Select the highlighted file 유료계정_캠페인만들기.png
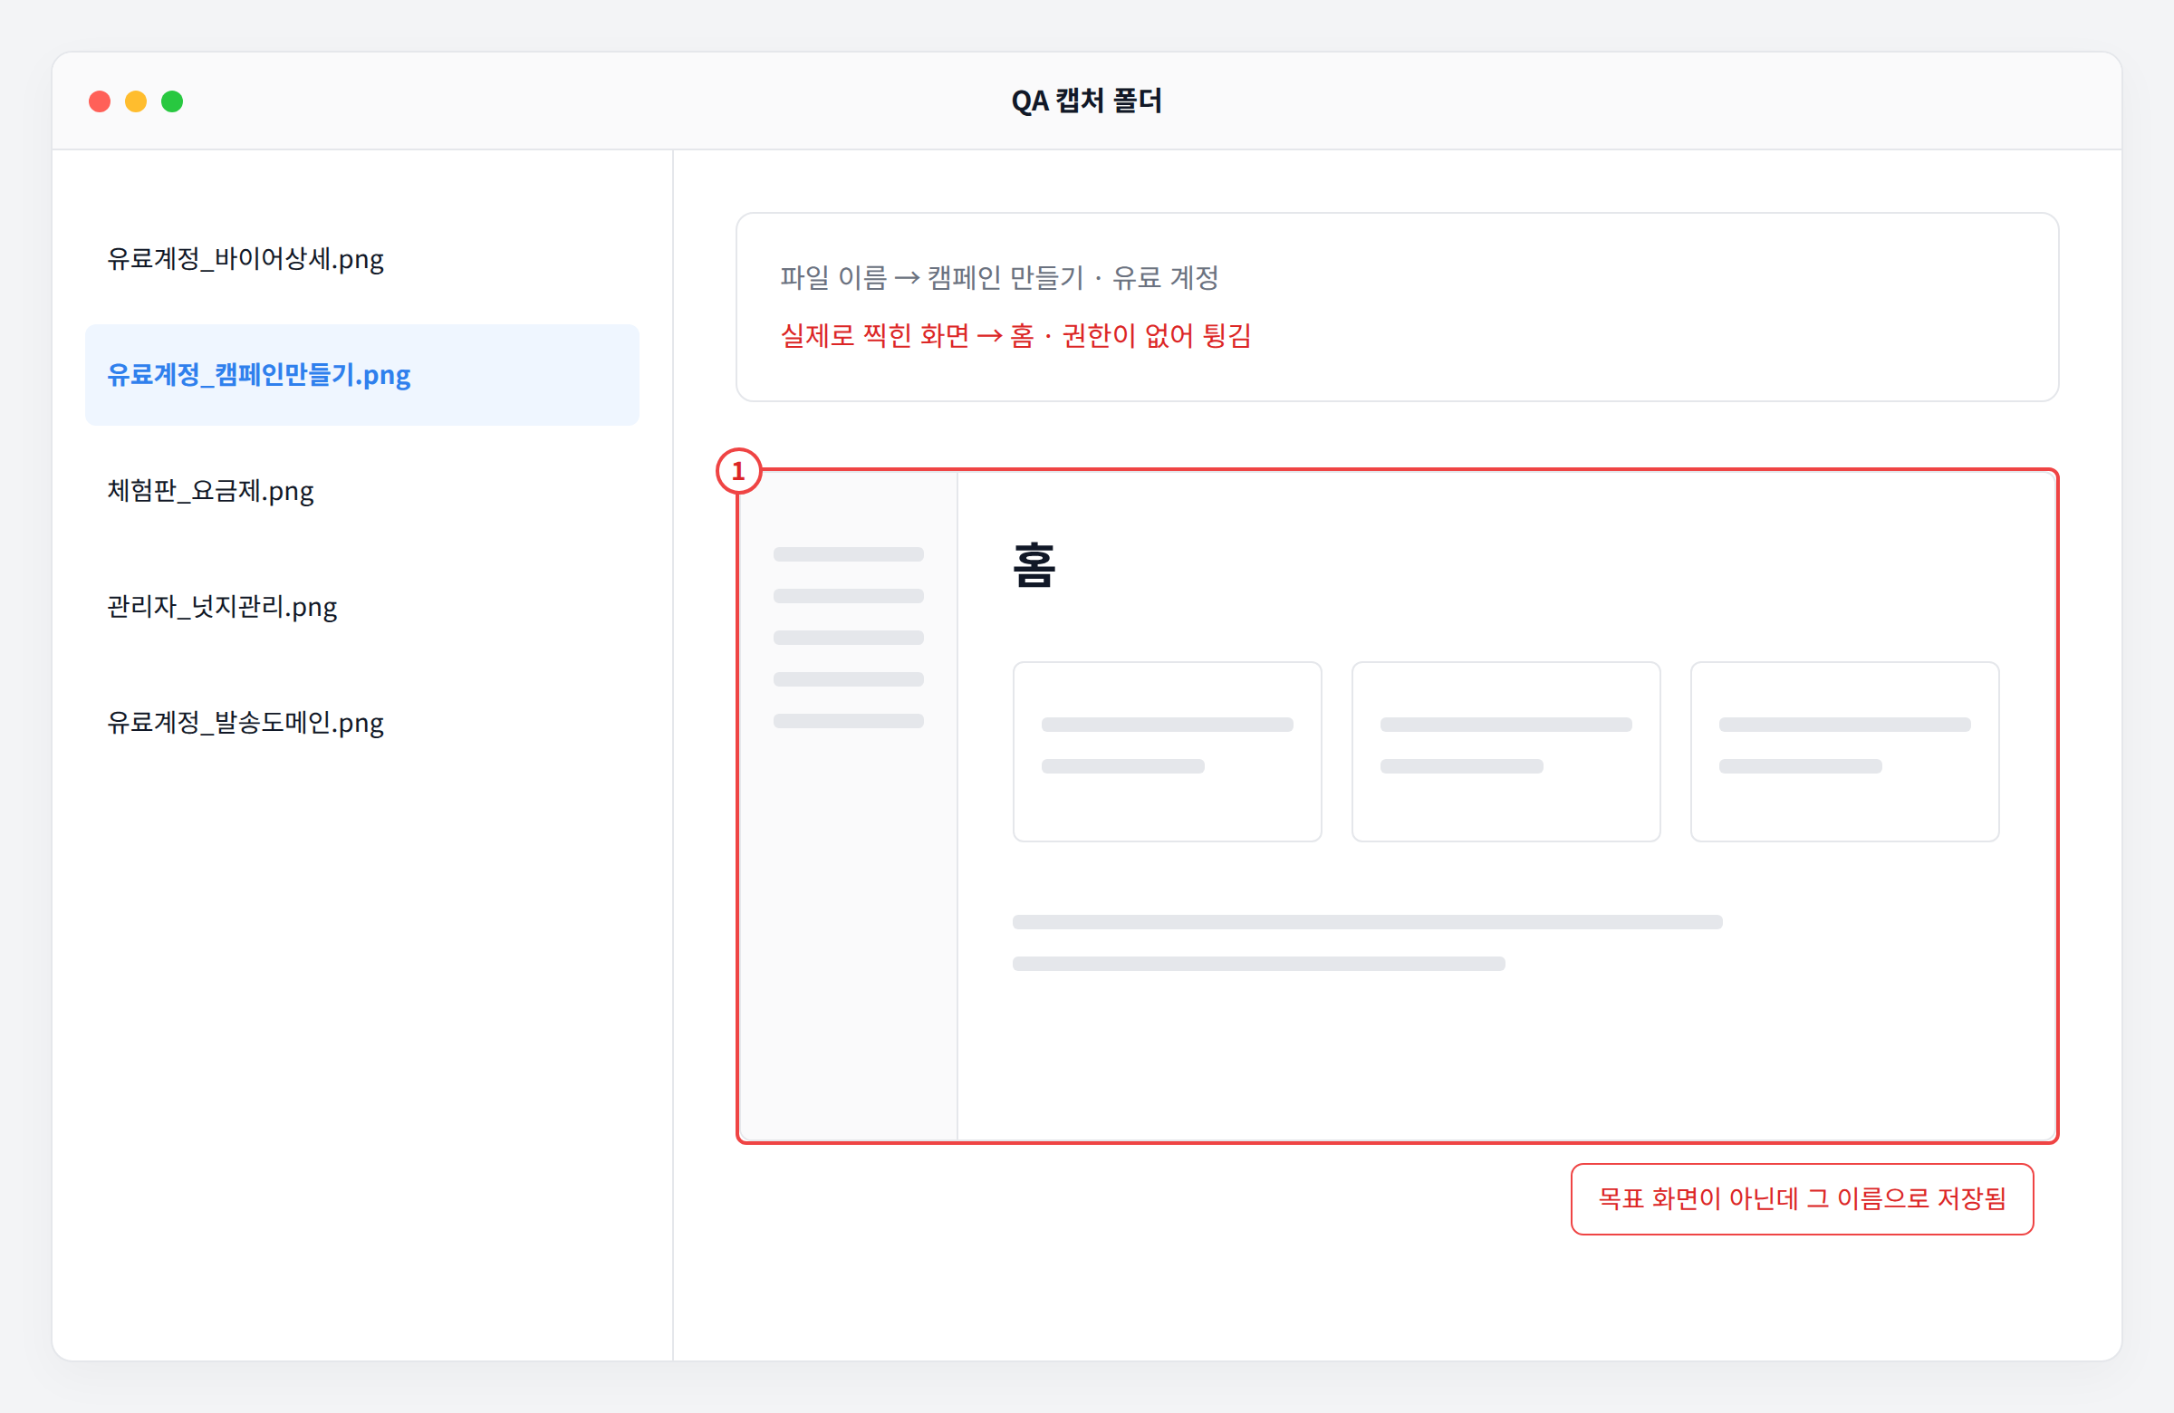 361,374
